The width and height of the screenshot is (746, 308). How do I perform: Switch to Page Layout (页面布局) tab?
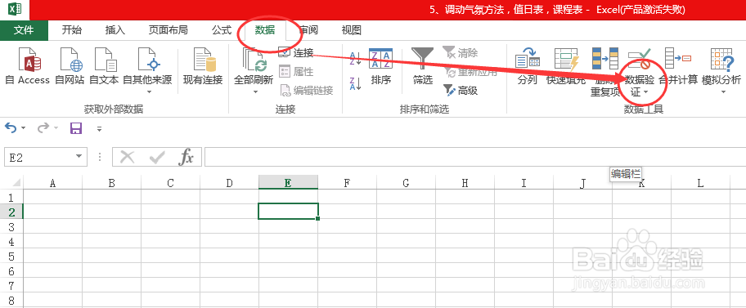[168, 30]
